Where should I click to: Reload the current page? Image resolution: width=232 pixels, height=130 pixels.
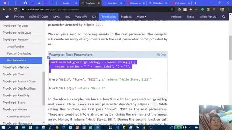click(16, 9)
